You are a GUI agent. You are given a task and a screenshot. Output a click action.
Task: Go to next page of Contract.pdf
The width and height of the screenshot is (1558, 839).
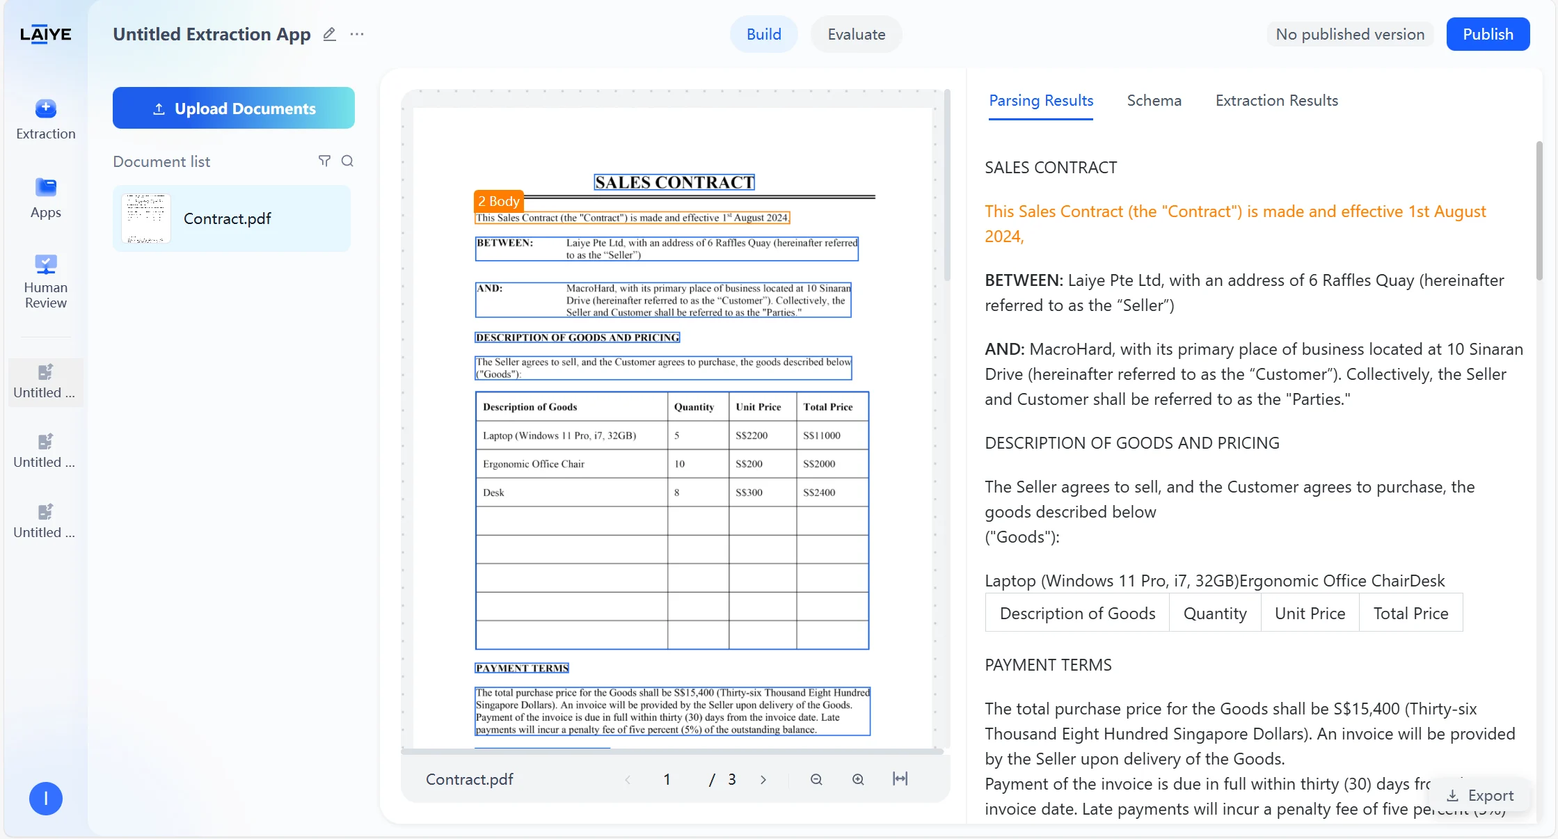pos(763,780)
